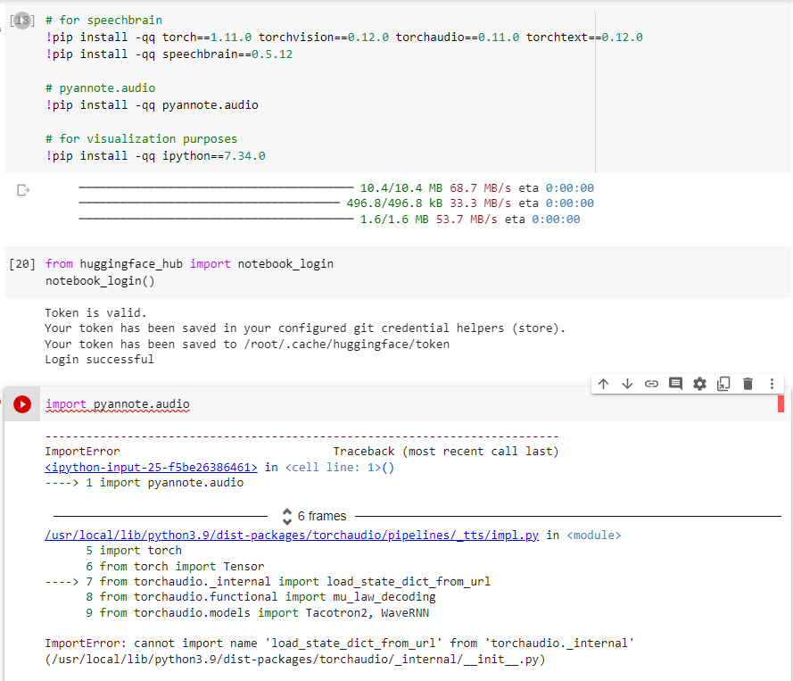Mirror the cell in a tab
Screen dimensions: 793x681
(723, 384)
